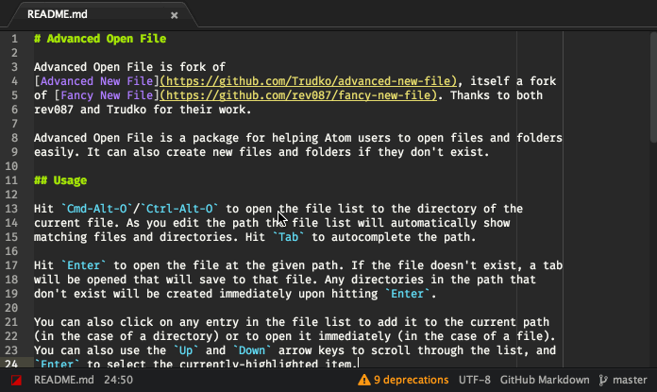Place cursor on Advanced Open File heading
The image size is (657, 392).
(100, 39)
